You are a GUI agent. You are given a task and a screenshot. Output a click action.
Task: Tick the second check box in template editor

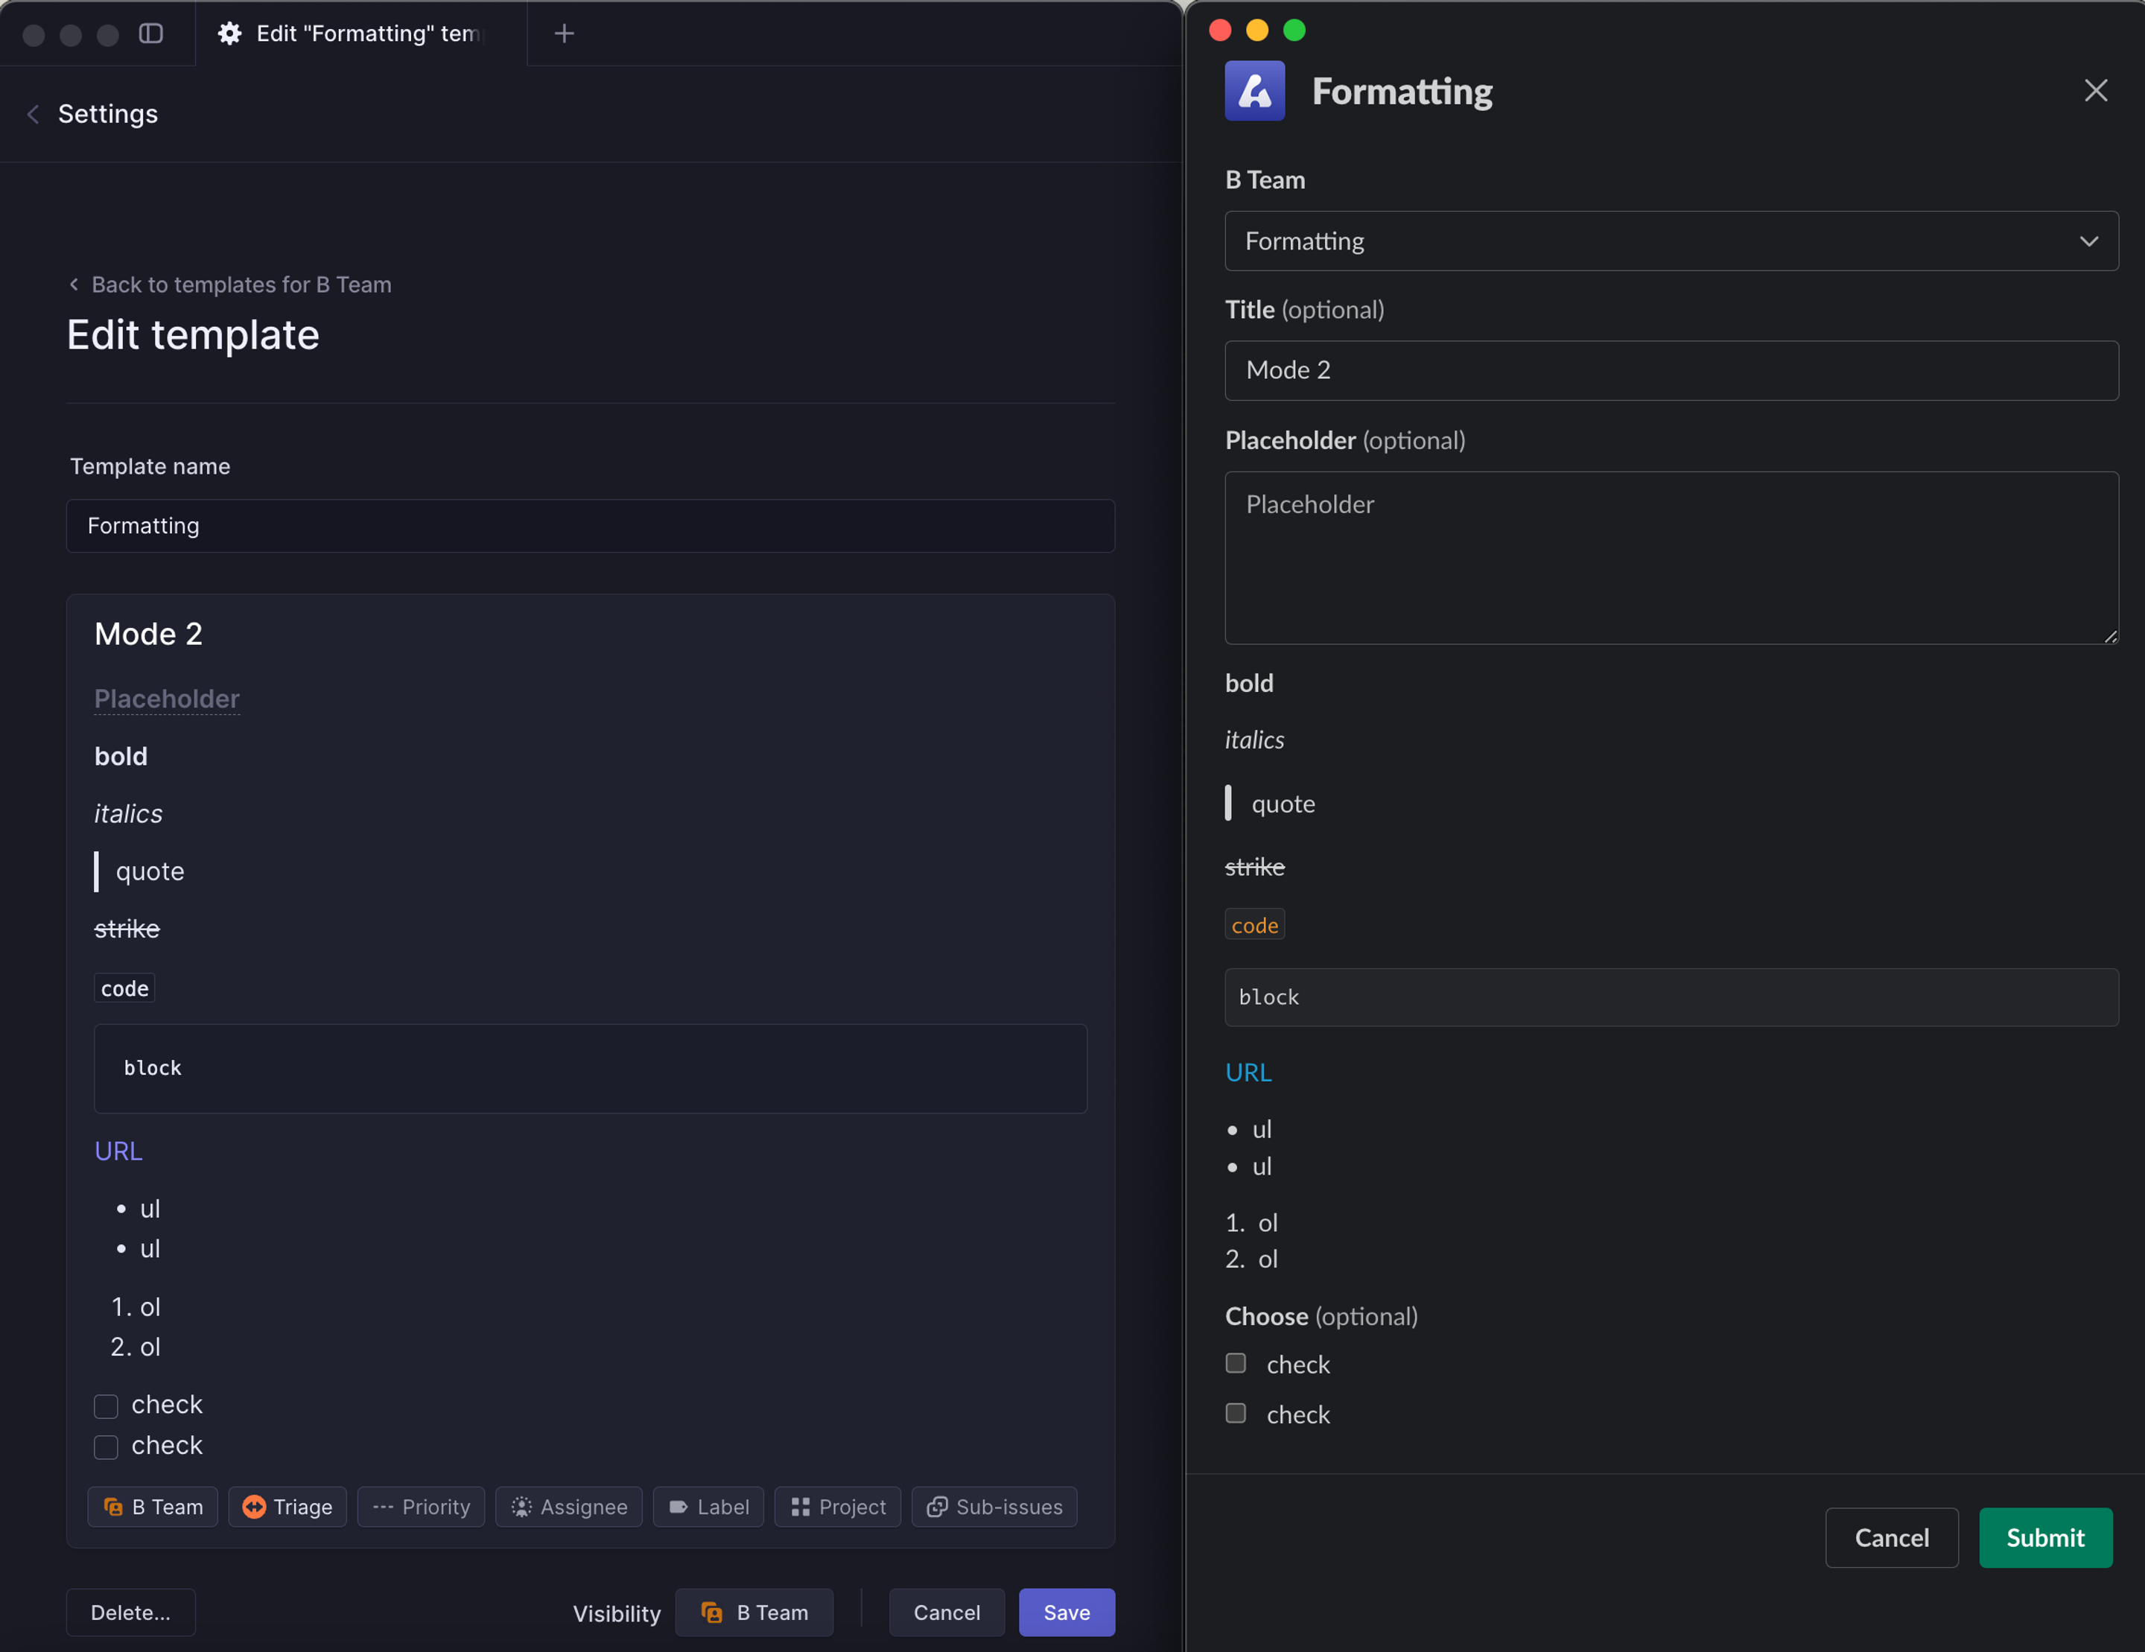tap(106, 1446)
